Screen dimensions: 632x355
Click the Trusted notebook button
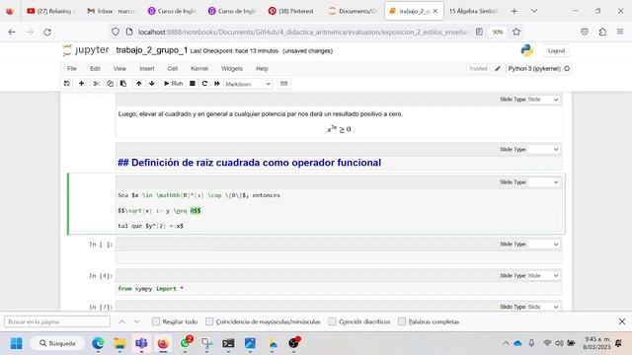478,68
